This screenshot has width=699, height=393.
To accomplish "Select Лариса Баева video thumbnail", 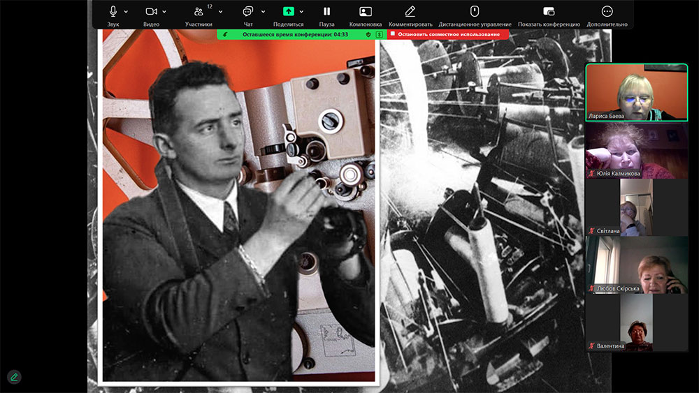I will (636, 93).
